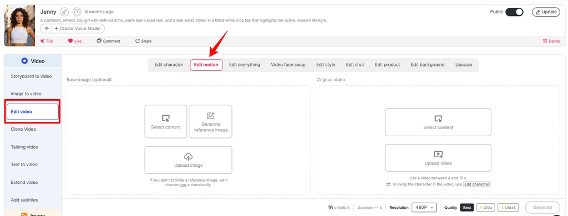Select Best quality option

tap(467, 207)
